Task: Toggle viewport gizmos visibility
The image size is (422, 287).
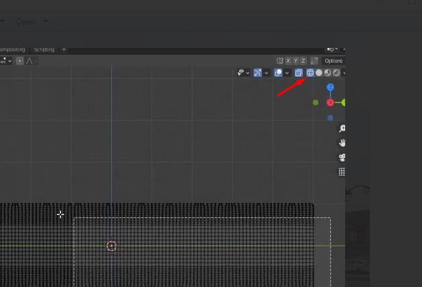Action: (257, 73)
